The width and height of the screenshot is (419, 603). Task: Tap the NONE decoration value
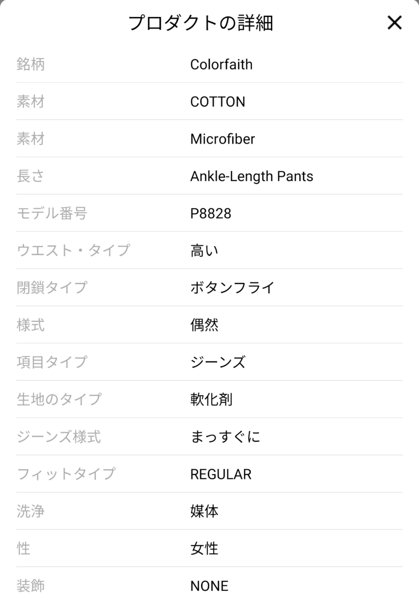point(209,586)
